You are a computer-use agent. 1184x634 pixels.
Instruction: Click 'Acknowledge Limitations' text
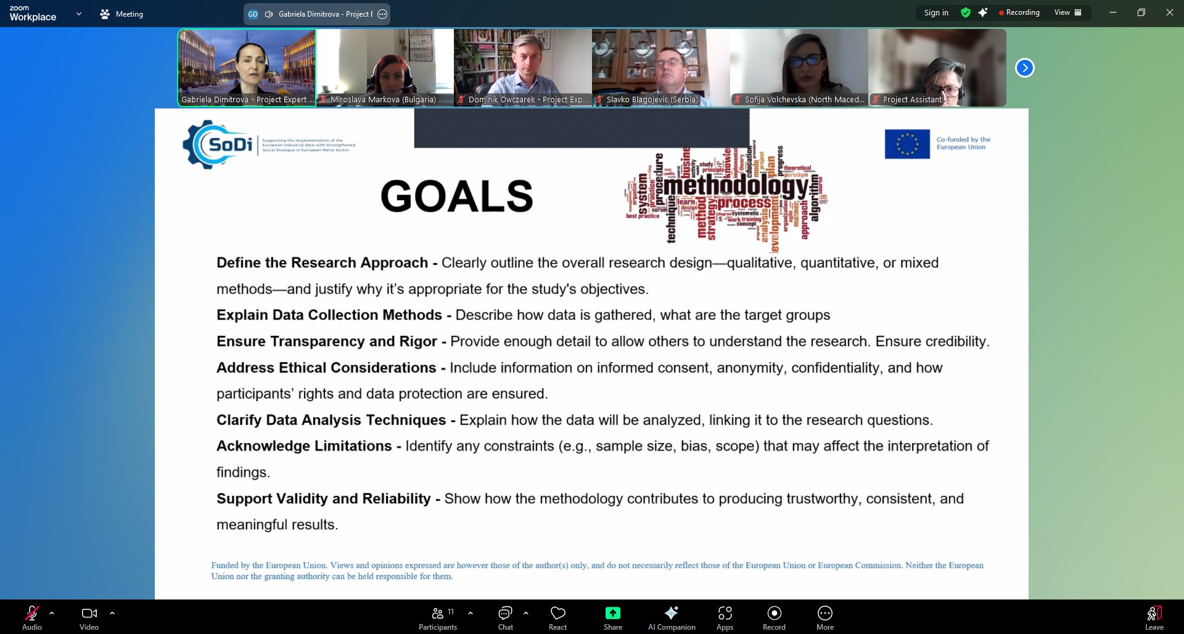tap(304, 446)
